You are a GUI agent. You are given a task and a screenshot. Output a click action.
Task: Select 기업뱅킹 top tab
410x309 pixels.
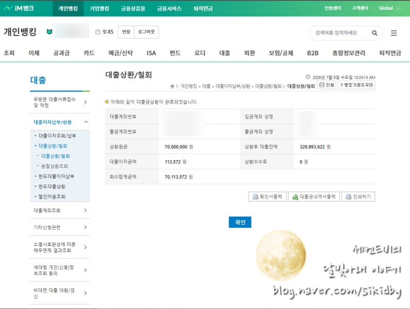tap(99, 8)
